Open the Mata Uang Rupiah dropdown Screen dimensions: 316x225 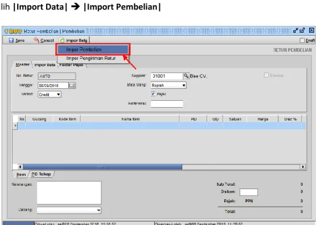(x=169, y=85)
